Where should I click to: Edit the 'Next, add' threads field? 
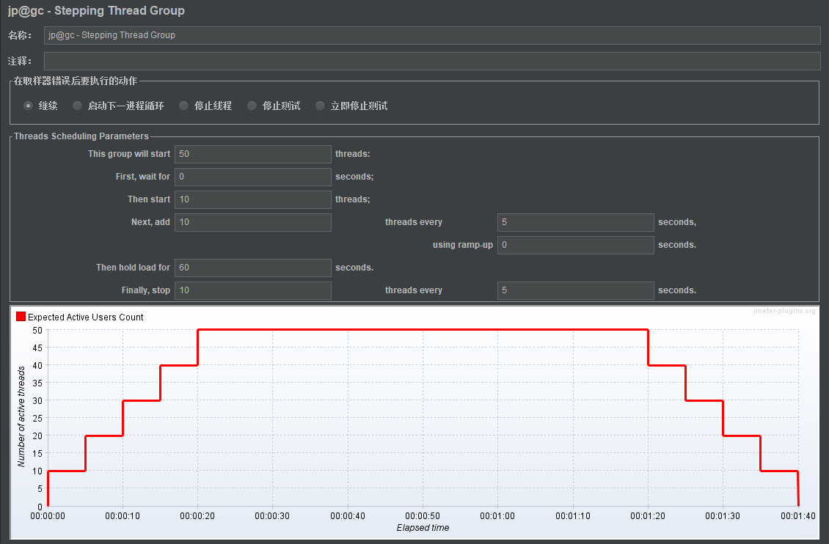[252, 222]
